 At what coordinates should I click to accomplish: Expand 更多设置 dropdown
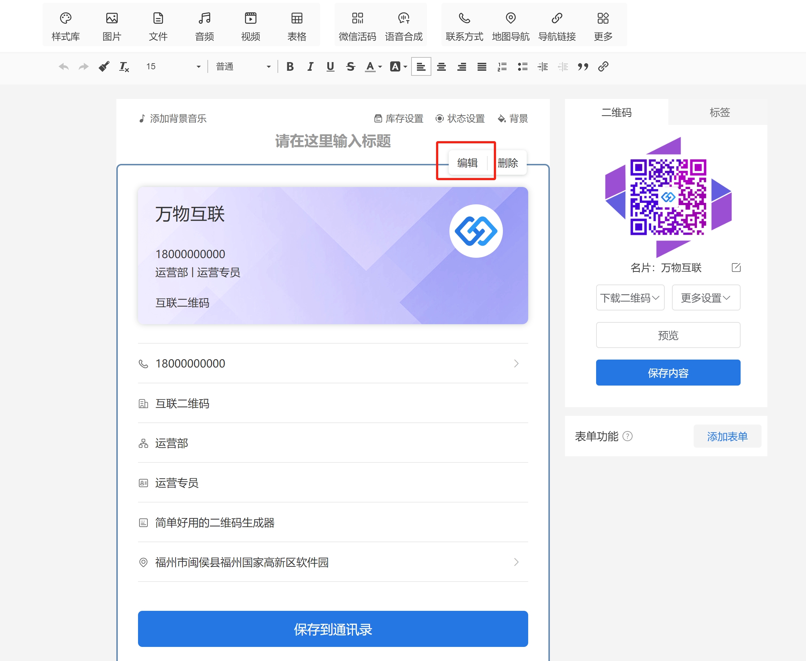click(x=706, y=297)
